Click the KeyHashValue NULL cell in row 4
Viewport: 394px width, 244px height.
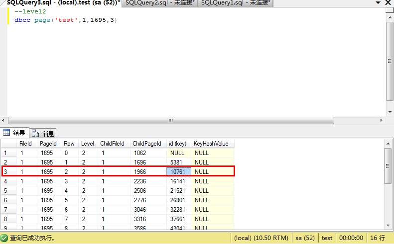click(x=213, y=181)
